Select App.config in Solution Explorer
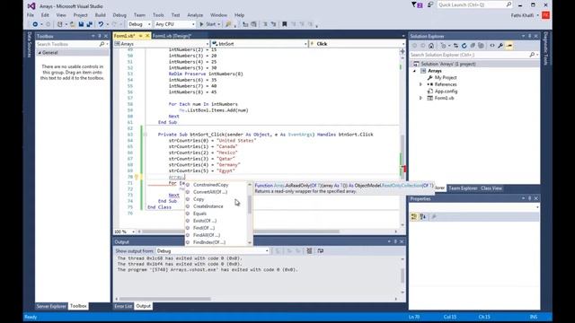575x323 pixels. pos(446,92)
